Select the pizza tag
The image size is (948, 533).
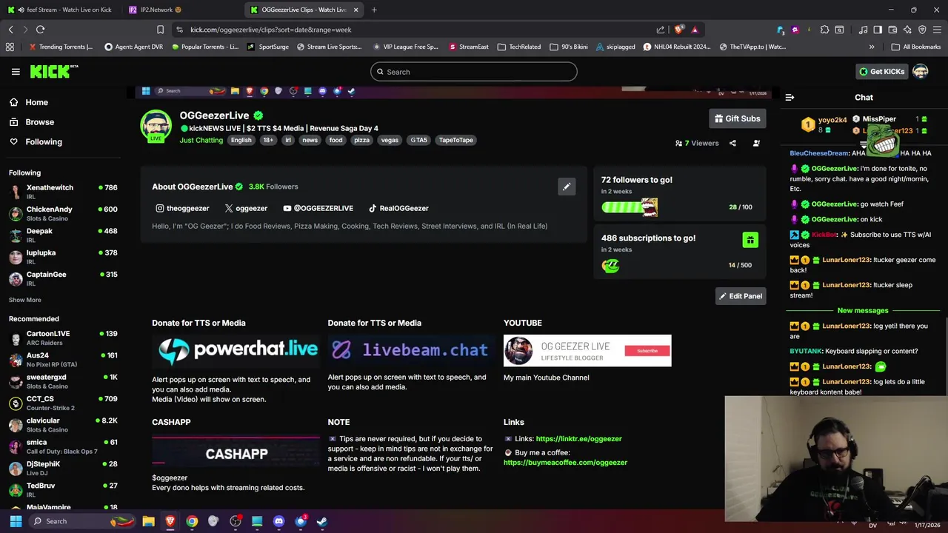pos(361,140)
